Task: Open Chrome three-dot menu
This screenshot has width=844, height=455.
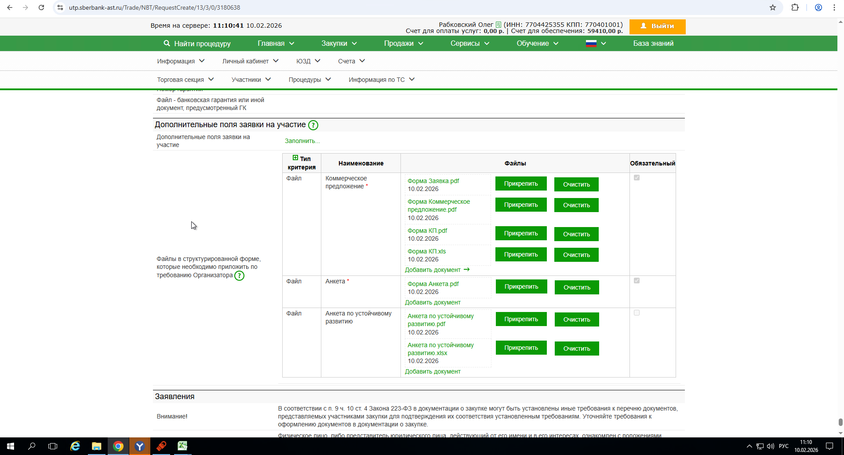Action: [x=834, y=7]
